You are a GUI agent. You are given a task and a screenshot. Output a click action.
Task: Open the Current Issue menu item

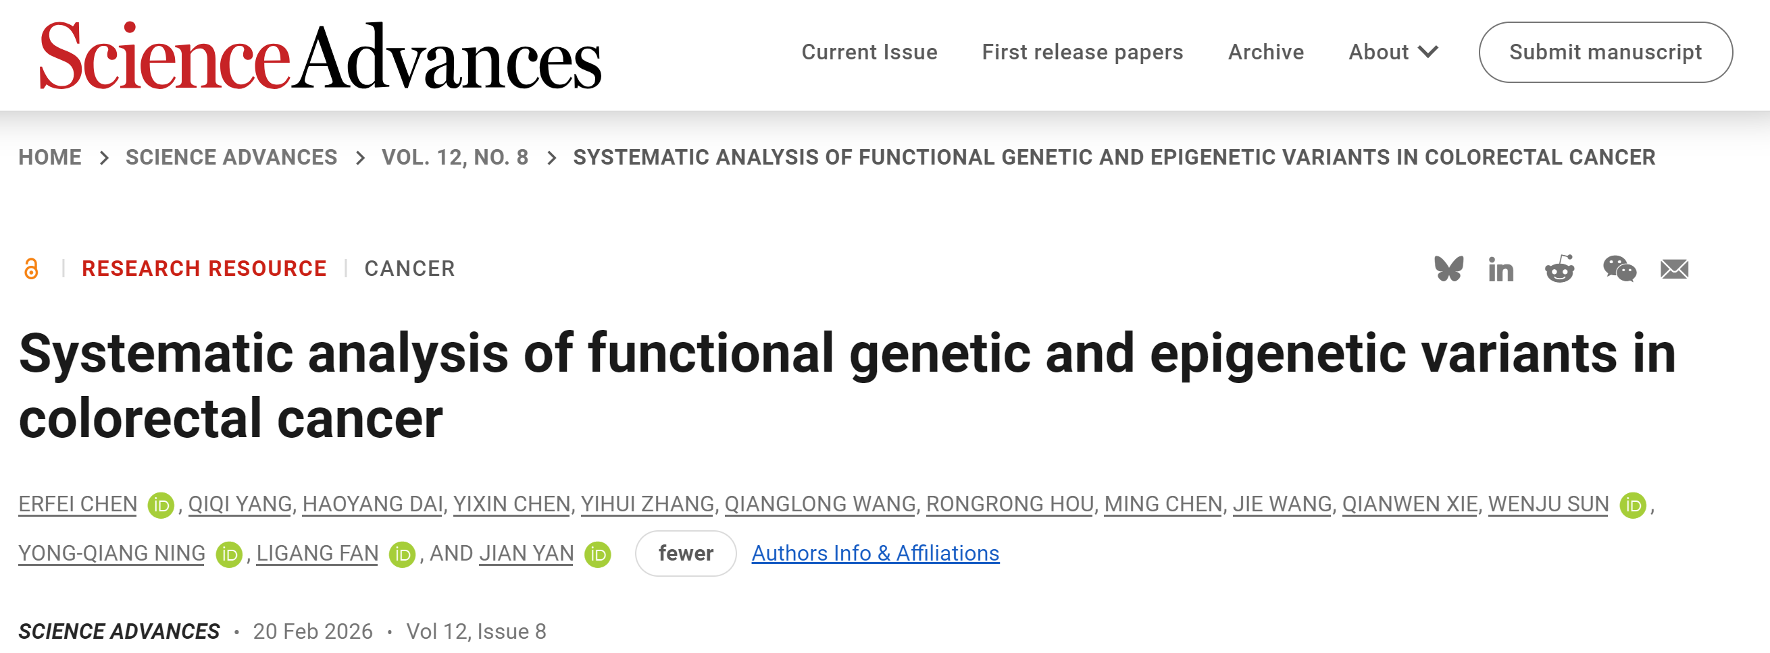(x=869, y=52)
